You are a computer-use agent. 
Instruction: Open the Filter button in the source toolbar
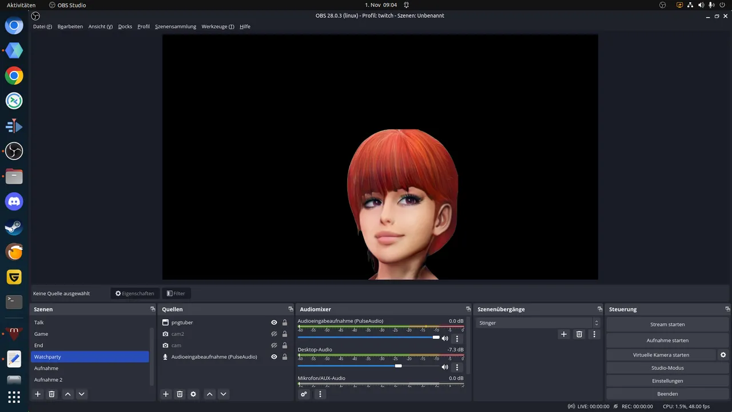coord(176,294)
